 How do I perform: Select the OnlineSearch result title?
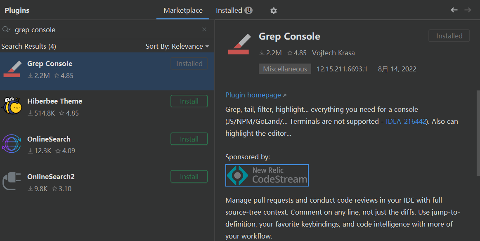pyautogui.click(x=49, y=139)
